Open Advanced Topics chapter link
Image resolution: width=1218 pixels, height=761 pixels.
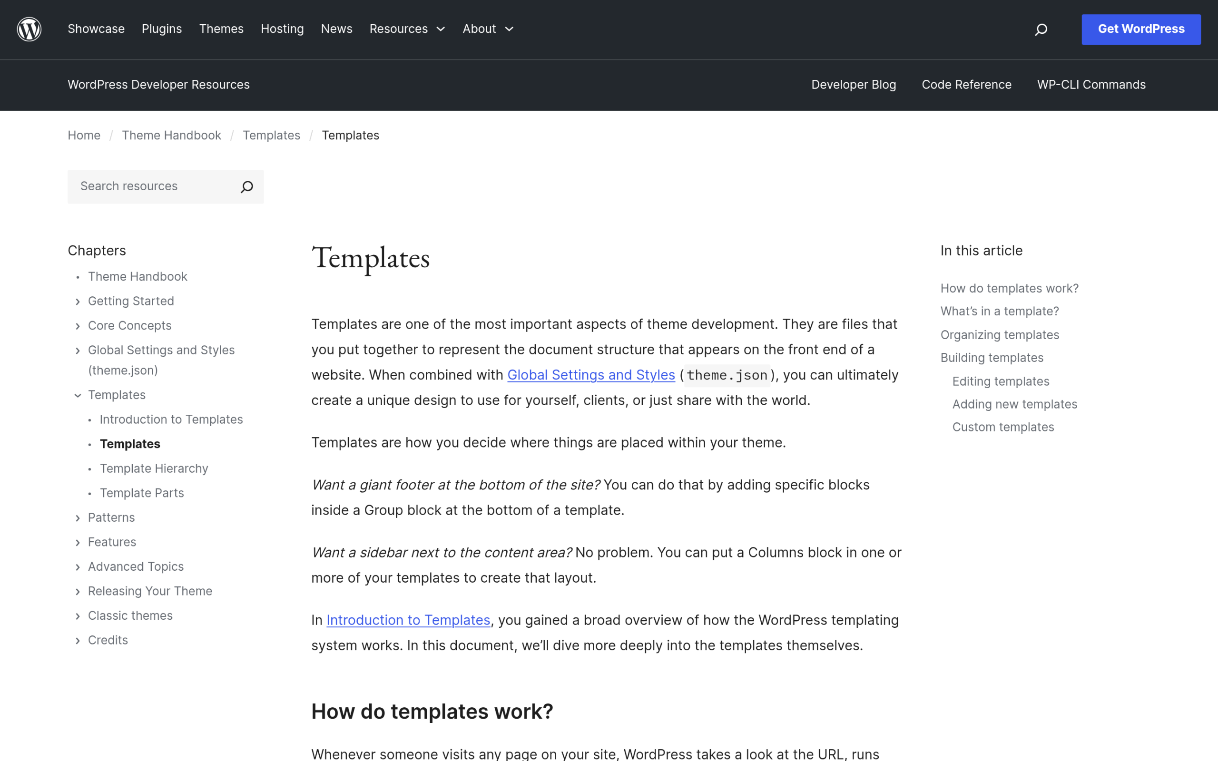tap(136, 567)
